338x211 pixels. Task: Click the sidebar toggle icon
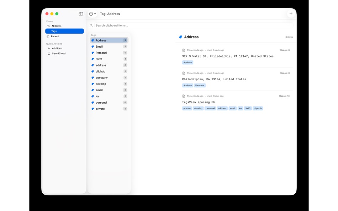tap(81, 13)
